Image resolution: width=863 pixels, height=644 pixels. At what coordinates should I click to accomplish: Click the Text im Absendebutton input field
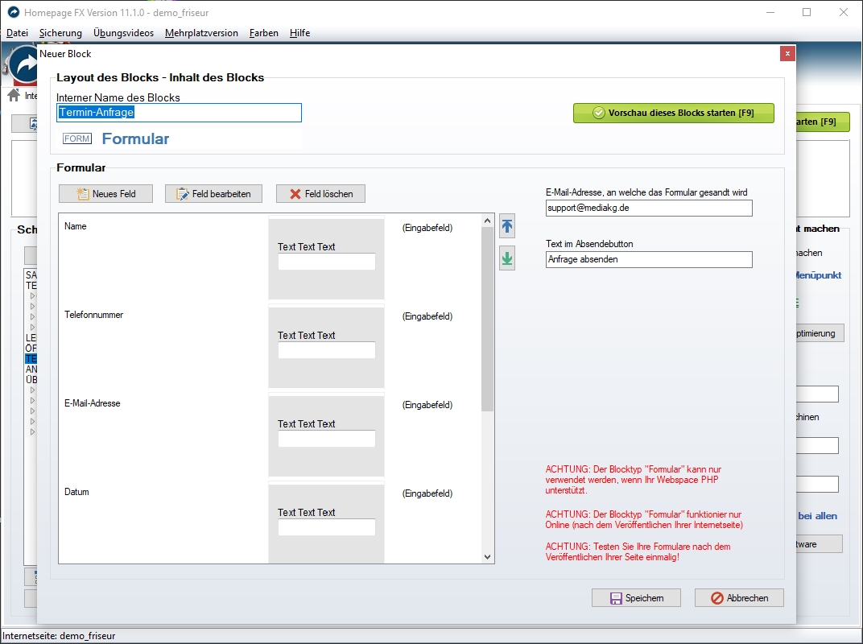click(x=649, y=259)
